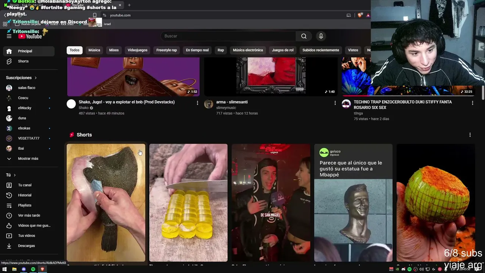Open Principal home in the sidebar
Screen dimensions: 485x273
pos(29,51)
